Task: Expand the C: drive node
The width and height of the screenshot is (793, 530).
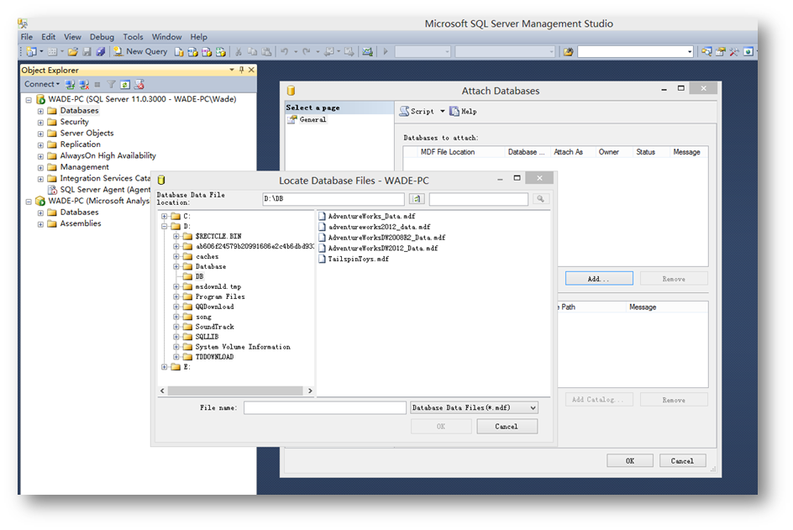Action: tap(165, 217)
